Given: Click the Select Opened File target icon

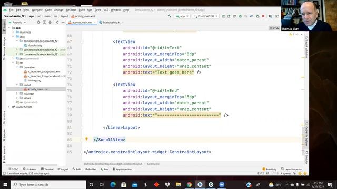Looking at the screenshot, I should [38, 22].
